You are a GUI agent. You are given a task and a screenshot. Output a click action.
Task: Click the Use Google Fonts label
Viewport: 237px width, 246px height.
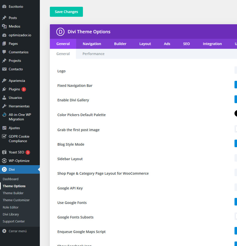click(72, 203)
